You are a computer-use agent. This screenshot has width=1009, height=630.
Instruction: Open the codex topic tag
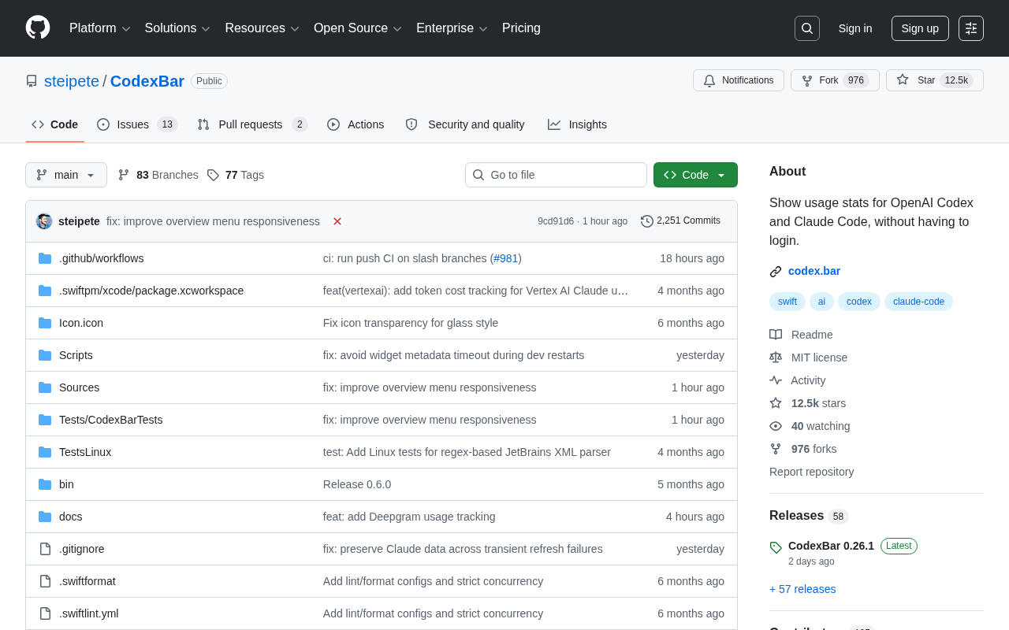point(859,302)
